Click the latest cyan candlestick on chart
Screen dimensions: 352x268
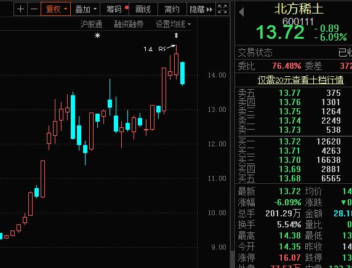tap(183, 73)
